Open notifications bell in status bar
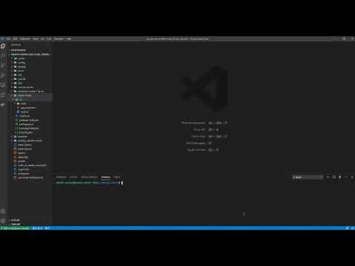 coord(352,228)
